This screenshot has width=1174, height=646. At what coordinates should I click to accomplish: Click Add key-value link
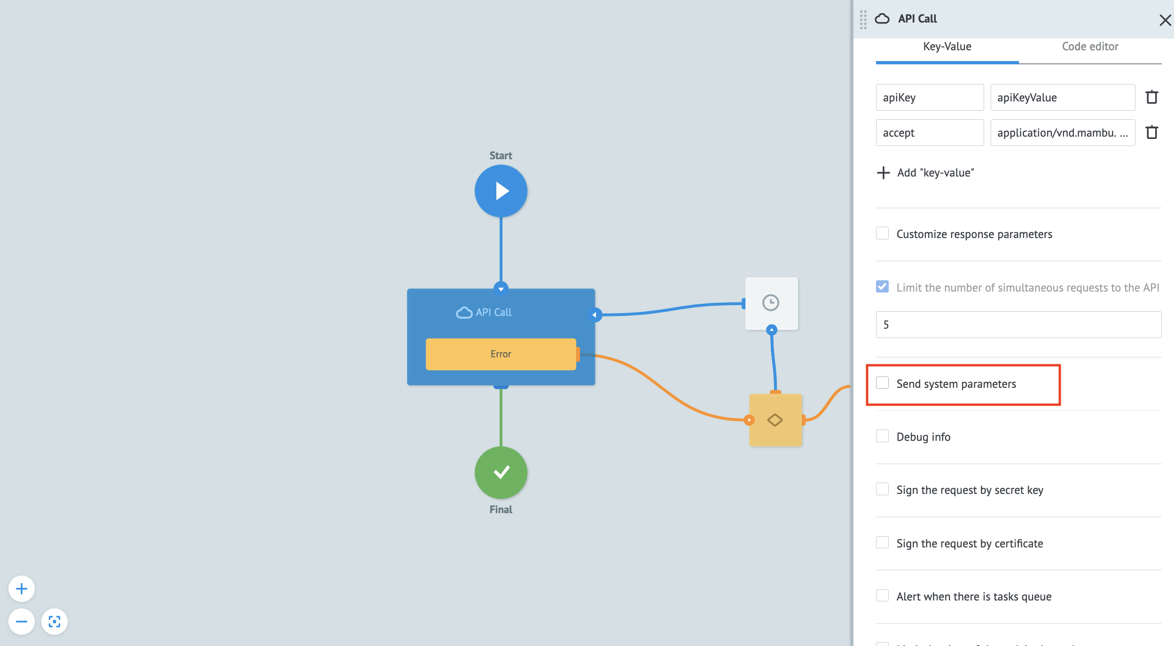pyautogui.click(x=926, y=173)
